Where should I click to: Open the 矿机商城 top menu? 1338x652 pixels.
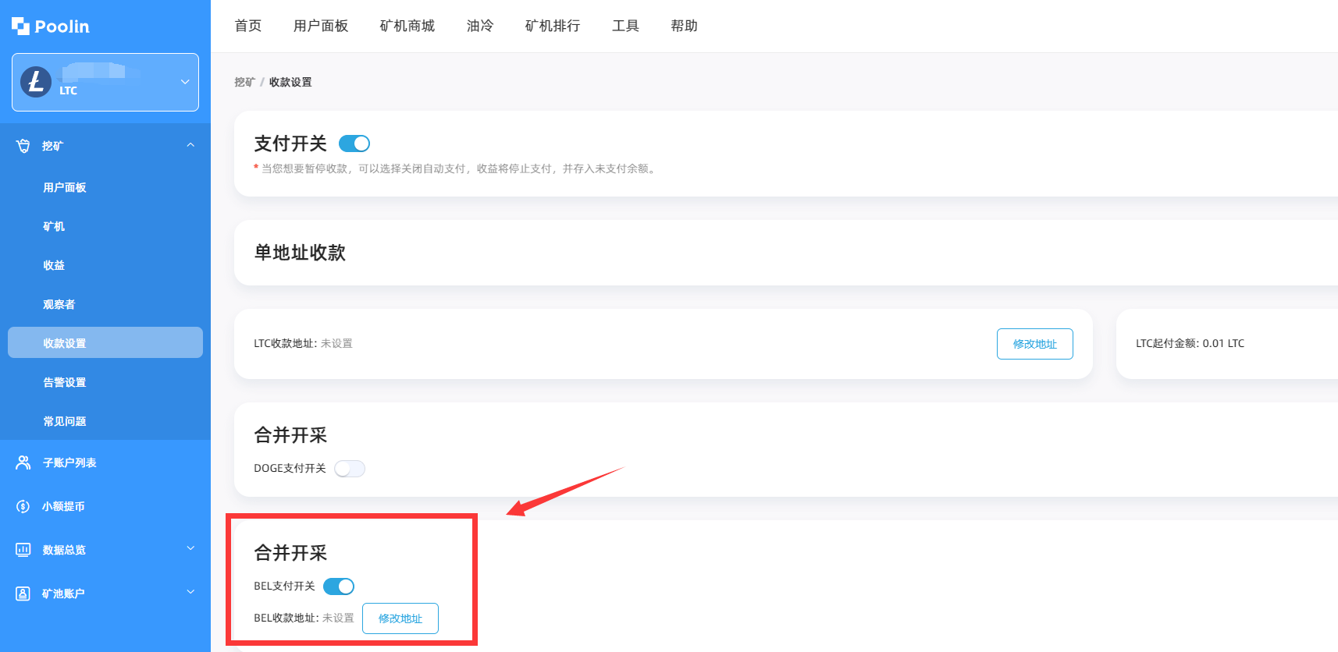(x=407, y=26)
